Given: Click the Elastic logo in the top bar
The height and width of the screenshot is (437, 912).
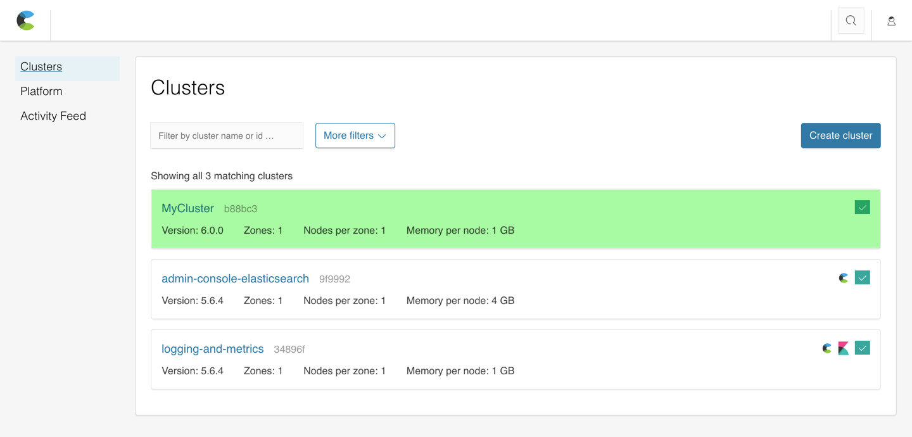Looking at the screenshot, I should coord(25,20).
